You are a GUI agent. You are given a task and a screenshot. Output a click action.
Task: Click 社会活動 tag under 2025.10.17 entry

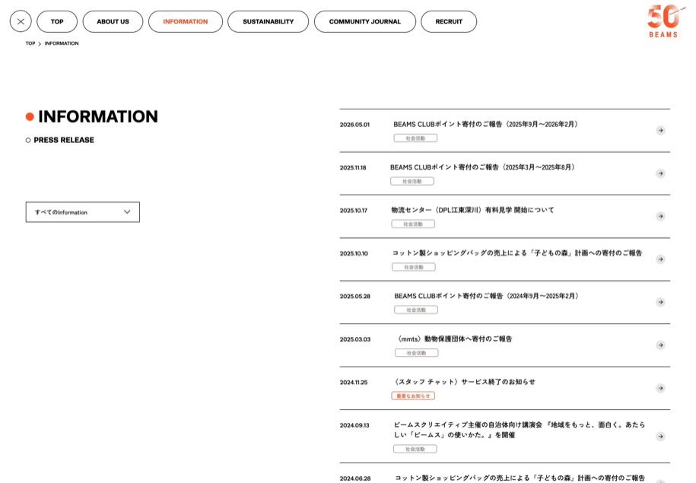click(413, 224)
